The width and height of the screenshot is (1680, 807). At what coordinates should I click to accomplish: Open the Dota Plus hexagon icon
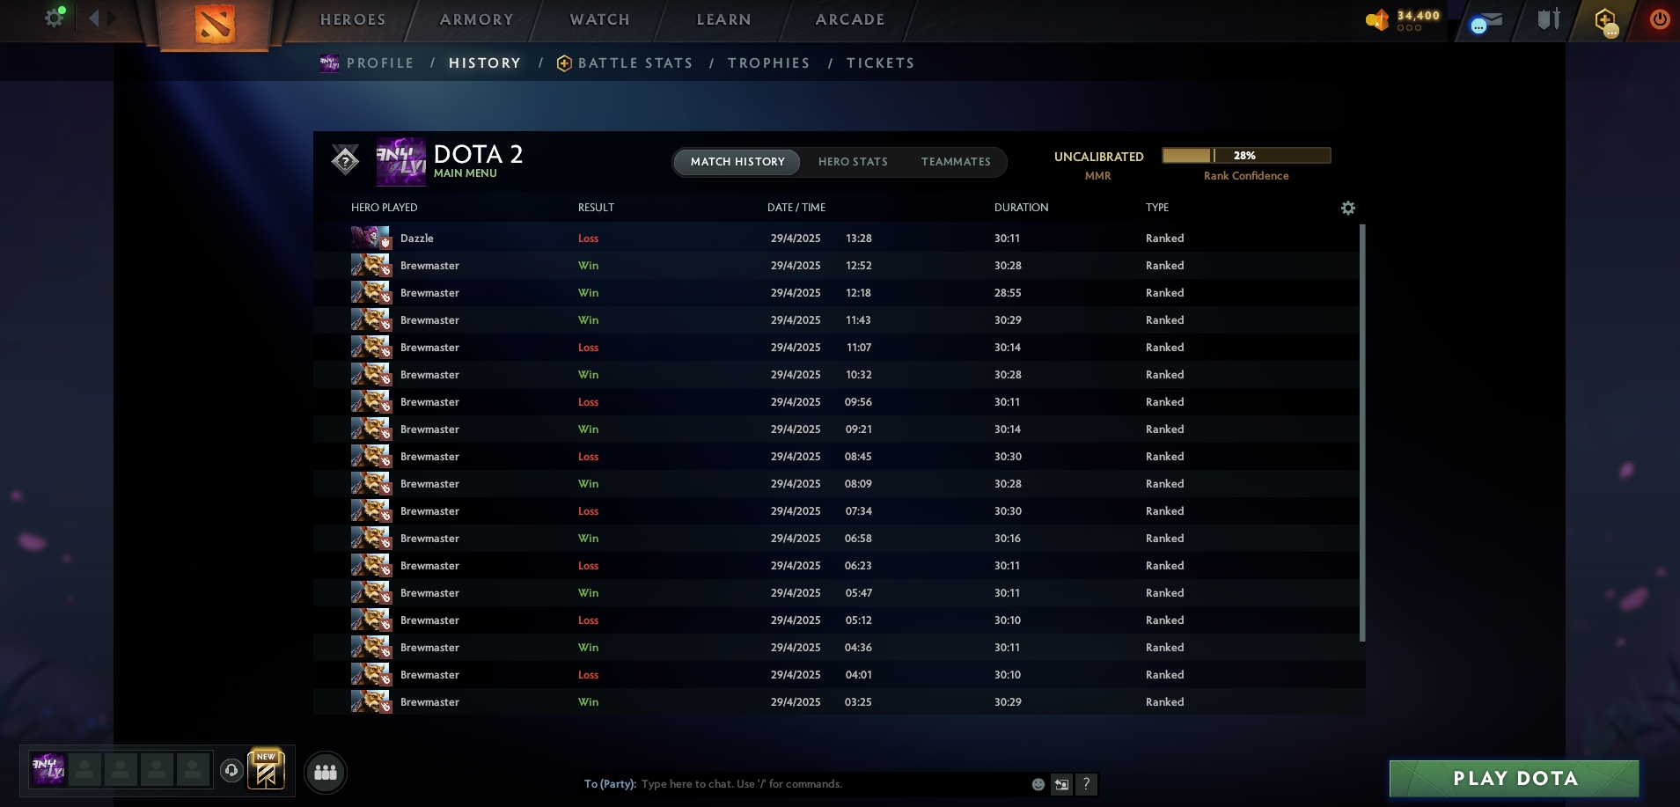pyautogui.click(x=1605, y=21)
